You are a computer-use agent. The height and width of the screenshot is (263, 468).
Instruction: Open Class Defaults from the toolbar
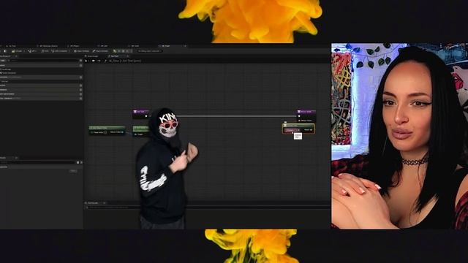click(x=101, y=51)
